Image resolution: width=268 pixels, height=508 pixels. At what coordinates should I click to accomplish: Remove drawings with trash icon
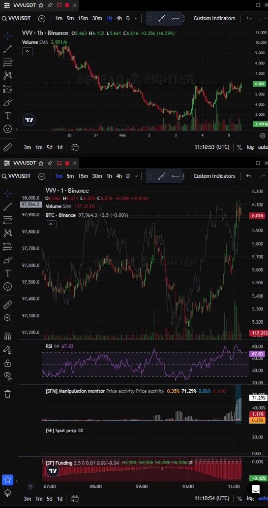tap(8, 394)
